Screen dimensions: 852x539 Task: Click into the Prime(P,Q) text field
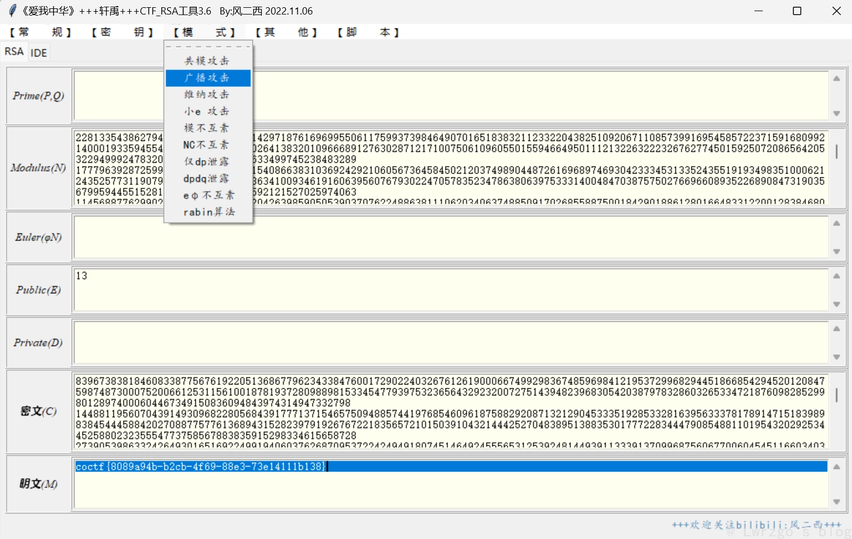click(x=451, y=95)
